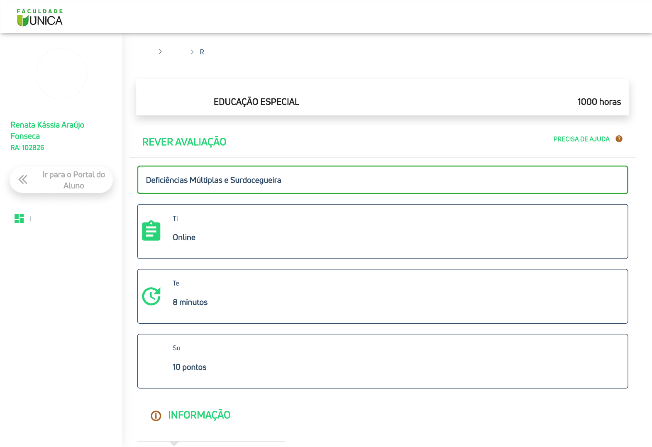652x447 pixels.
Task: Click the Faculdade Unica logo
Action: (x=40, y=18)
